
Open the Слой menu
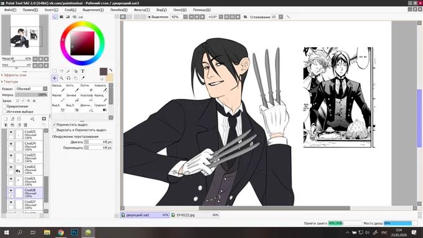(70, 10)
